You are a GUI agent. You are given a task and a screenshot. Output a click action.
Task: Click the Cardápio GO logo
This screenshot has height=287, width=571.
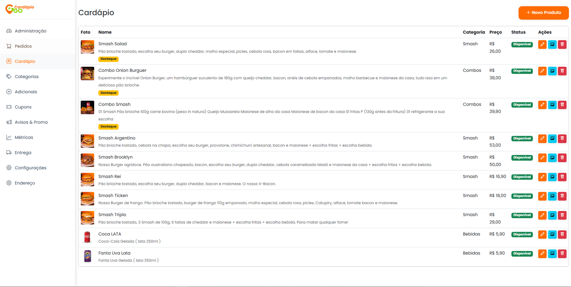coord(20,9)
